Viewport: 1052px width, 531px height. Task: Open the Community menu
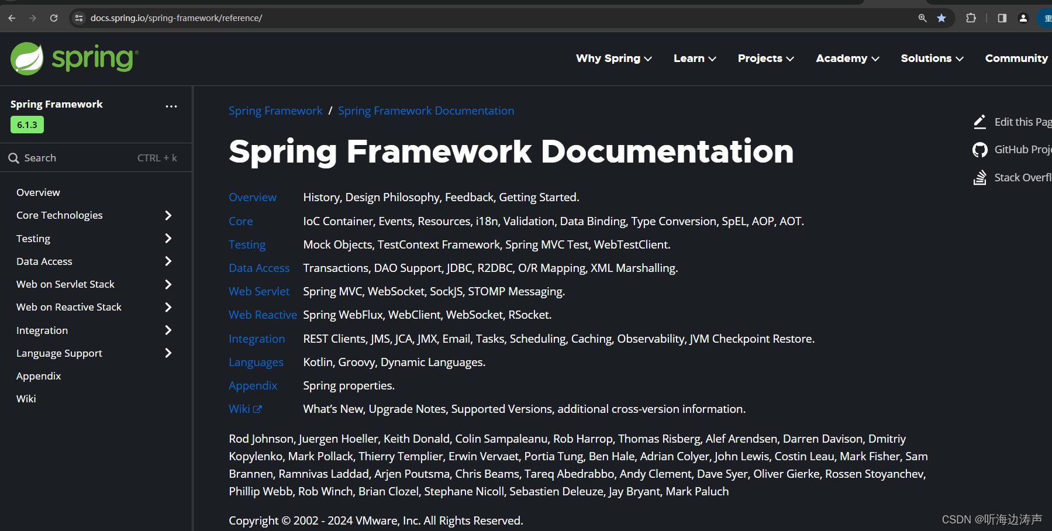tap(1017, 58)
